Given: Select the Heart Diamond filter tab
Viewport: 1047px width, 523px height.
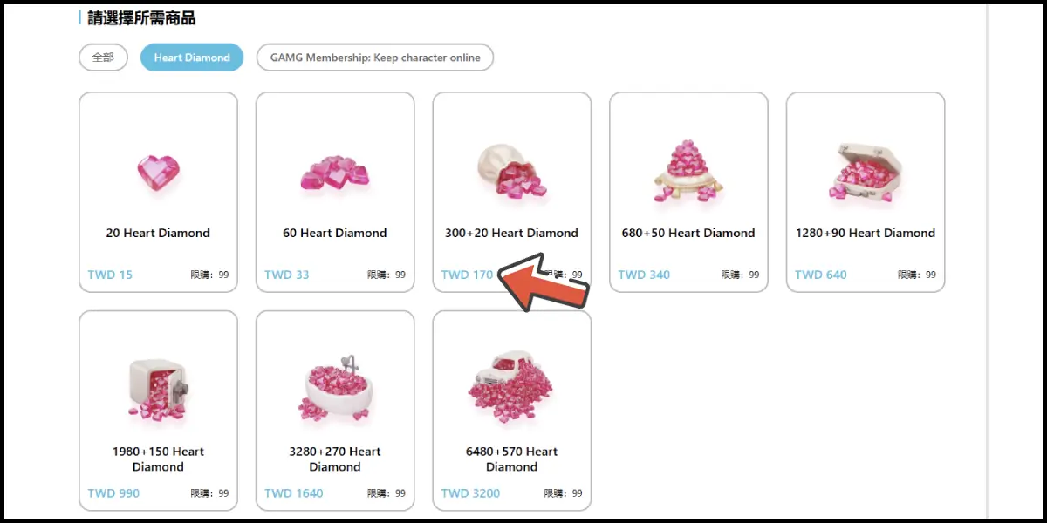Looking at the screenshot, I should [192, 58].
